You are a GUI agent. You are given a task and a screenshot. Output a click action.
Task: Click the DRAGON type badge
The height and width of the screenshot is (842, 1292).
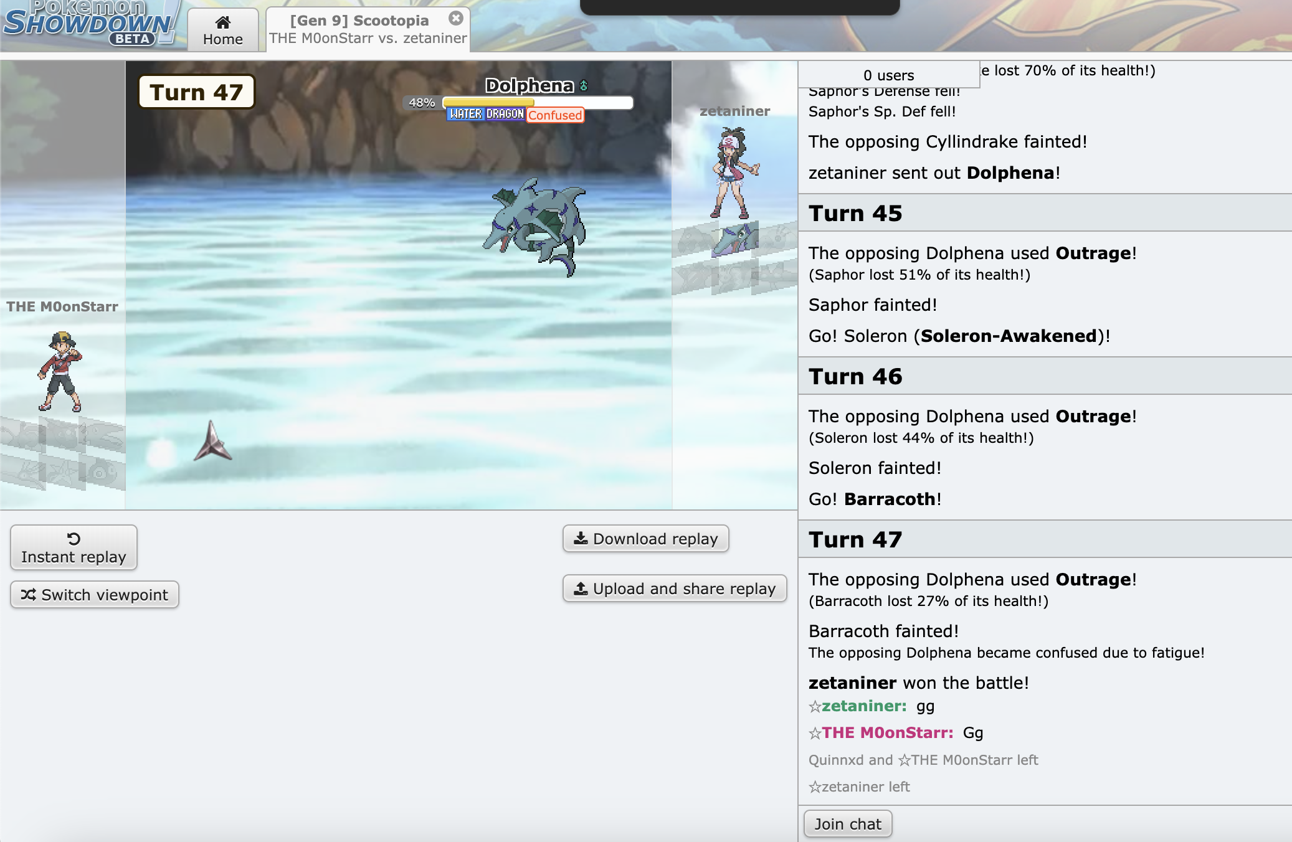tap(505, 114)
